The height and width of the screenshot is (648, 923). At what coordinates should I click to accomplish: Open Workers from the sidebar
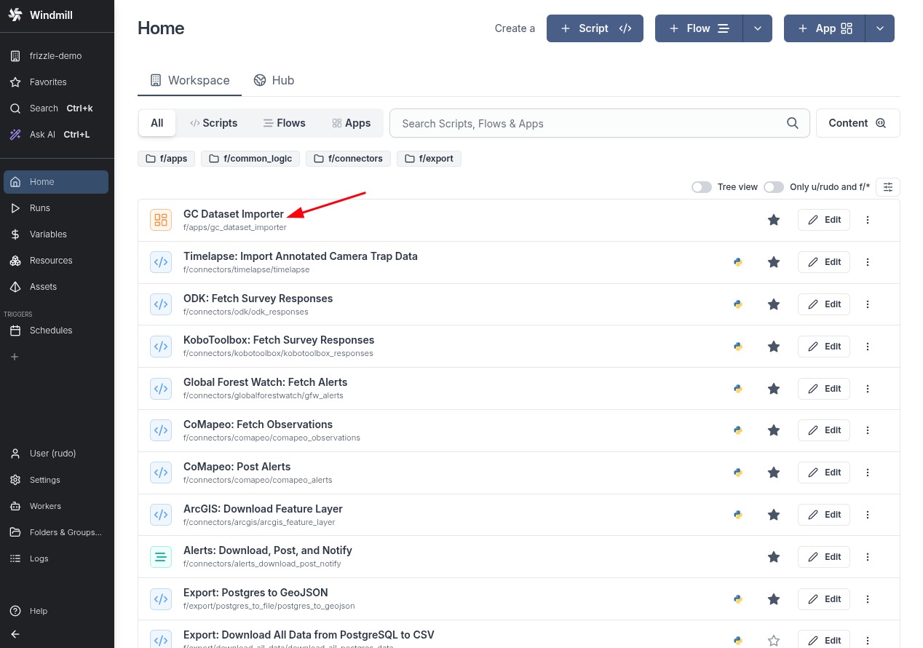click(x=45, y=506)
